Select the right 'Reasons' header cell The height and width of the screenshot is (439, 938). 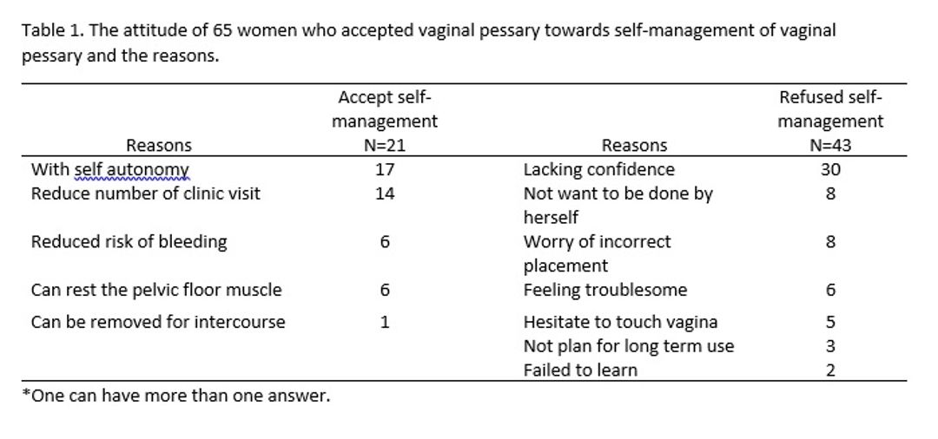click(634, 145)
